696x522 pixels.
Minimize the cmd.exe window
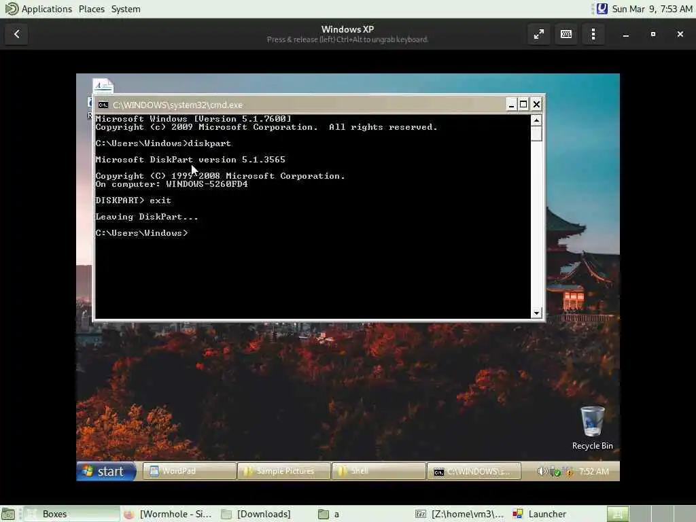511,104
